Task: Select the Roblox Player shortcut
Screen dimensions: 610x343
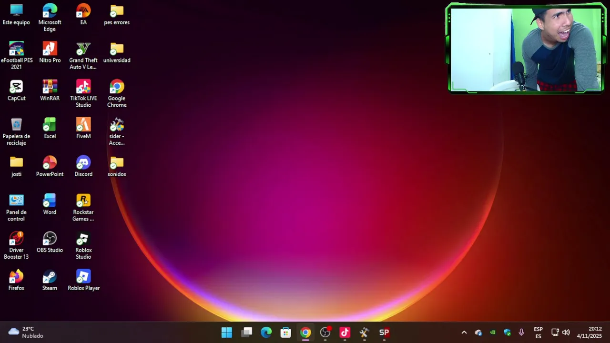Action: [83, 281]
